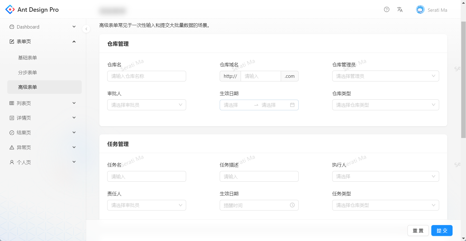Collapse the 表单页 menu chevron

74,41
